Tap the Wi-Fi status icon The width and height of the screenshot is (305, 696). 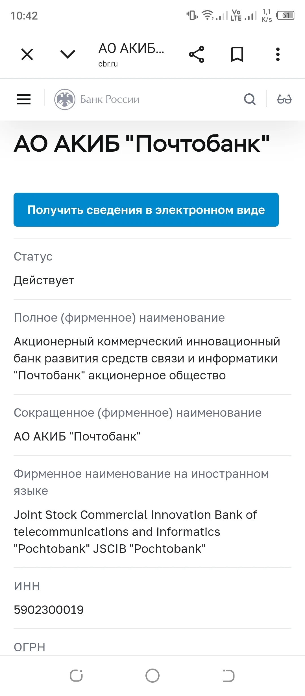click(x=208, y=15)
